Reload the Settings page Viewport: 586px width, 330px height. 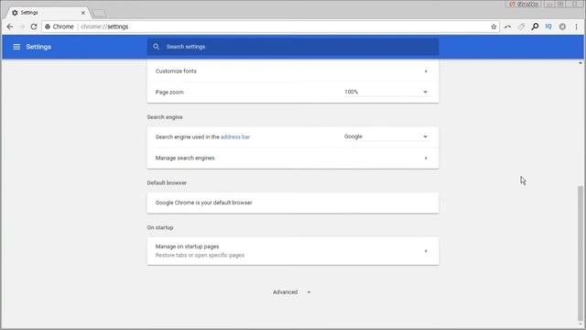(34, 27)
